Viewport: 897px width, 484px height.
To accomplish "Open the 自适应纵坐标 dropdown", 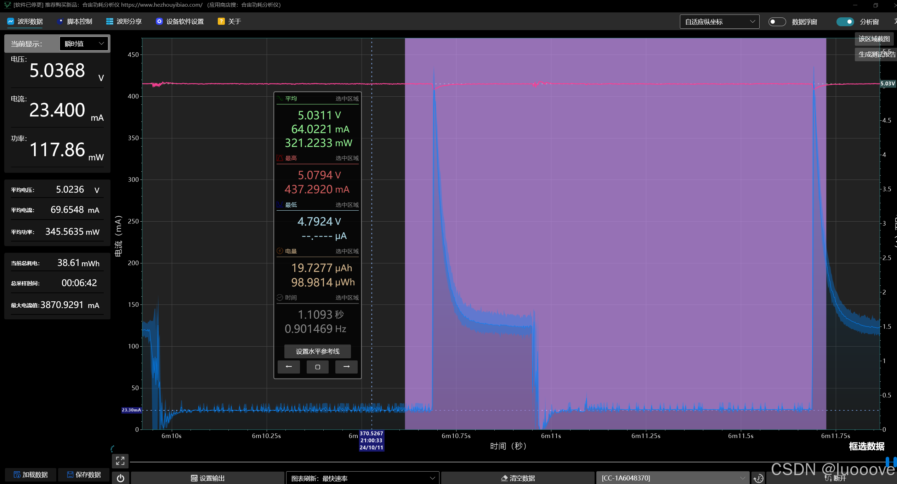I will pos(719,22).
